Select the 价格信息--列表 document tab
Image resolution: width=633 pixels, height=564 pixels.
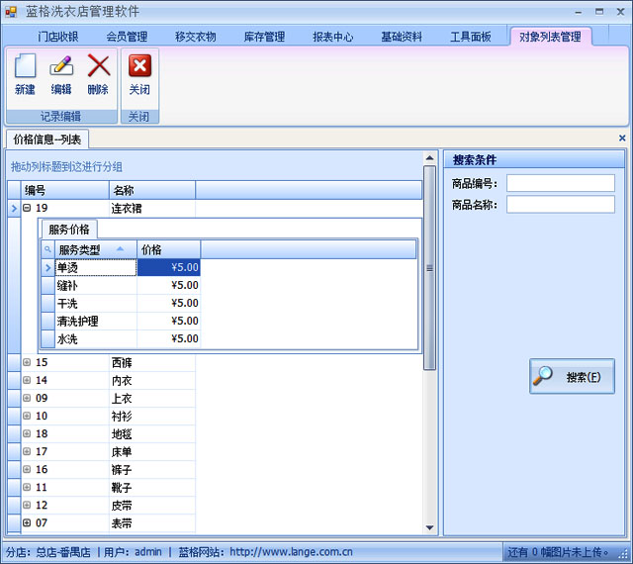[x=47, y=140]
